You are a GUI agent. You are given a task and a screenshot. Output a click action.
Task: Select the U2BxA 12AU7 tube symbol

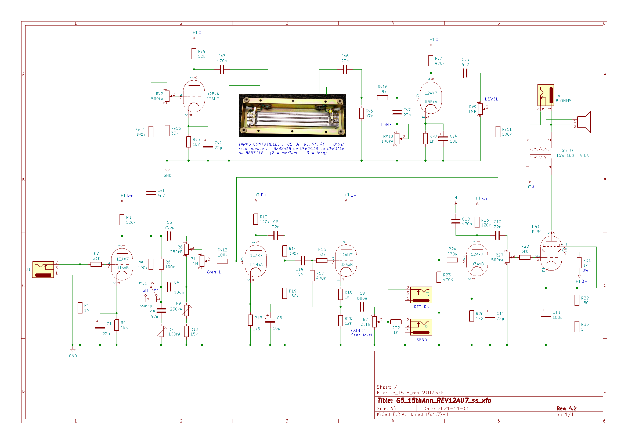(194, 96)
